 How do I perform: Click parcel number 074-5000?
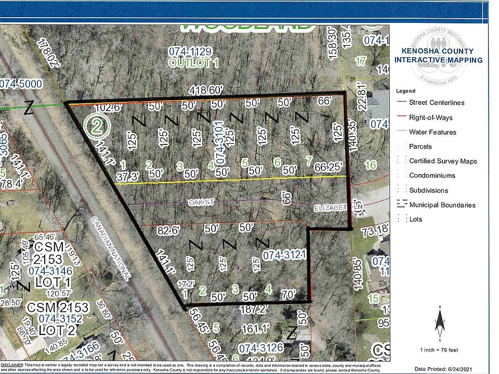[x=21, y=84]
